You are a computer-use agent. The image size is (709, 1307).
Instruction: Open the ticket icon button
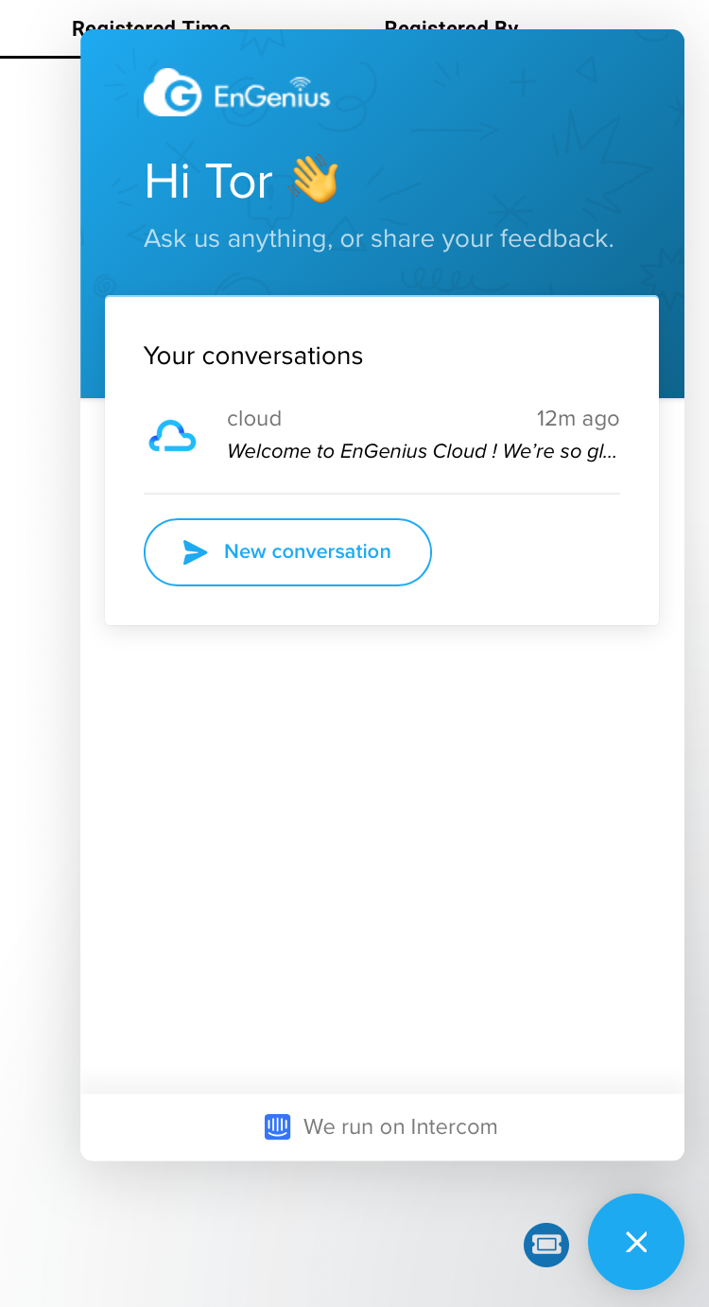click(546, 1244)
